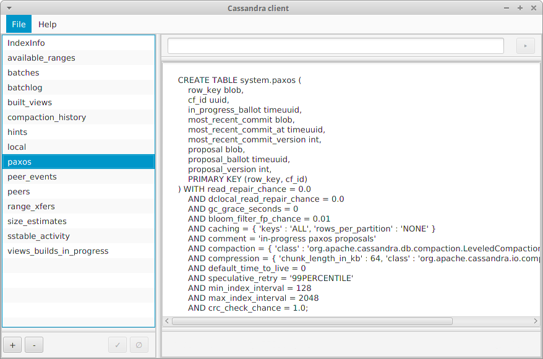Click the cancel circle-slash button

pyautogui.click(x=139, y=345)
